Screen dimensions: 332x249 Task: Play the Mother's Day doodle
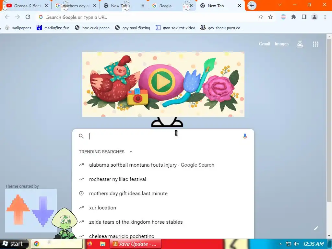(x=162, y=81)
